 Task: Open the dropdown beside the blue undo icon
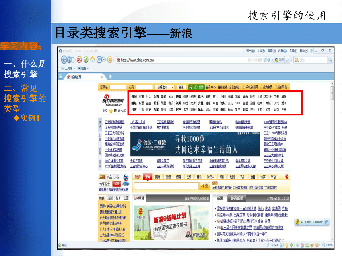click(x=104, y=60)
